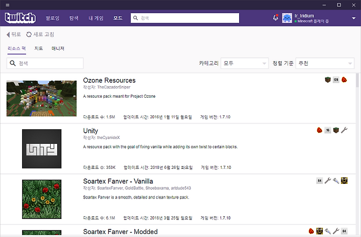Click the grass block icon on Unity row
This screenshot has width=361, height=237.
pyautogui.click(x=336, y=130)
